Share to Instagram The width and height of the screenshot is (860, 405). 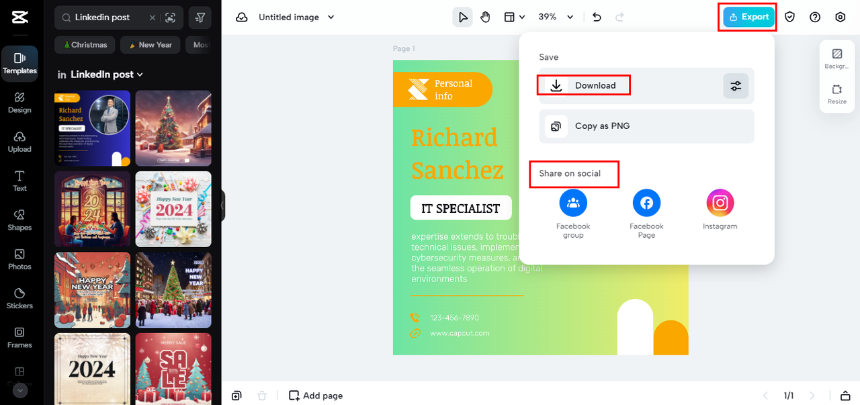click(x=720, y=210)
